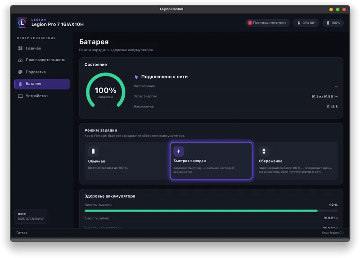
Task: Click the Legion logo icon in header
Action: pos(22,23)
